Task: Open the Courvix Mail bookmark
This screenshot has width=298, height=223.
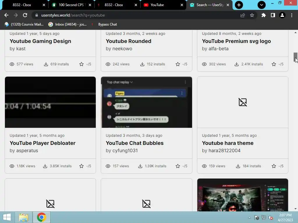Action: (x=24, y=24)
